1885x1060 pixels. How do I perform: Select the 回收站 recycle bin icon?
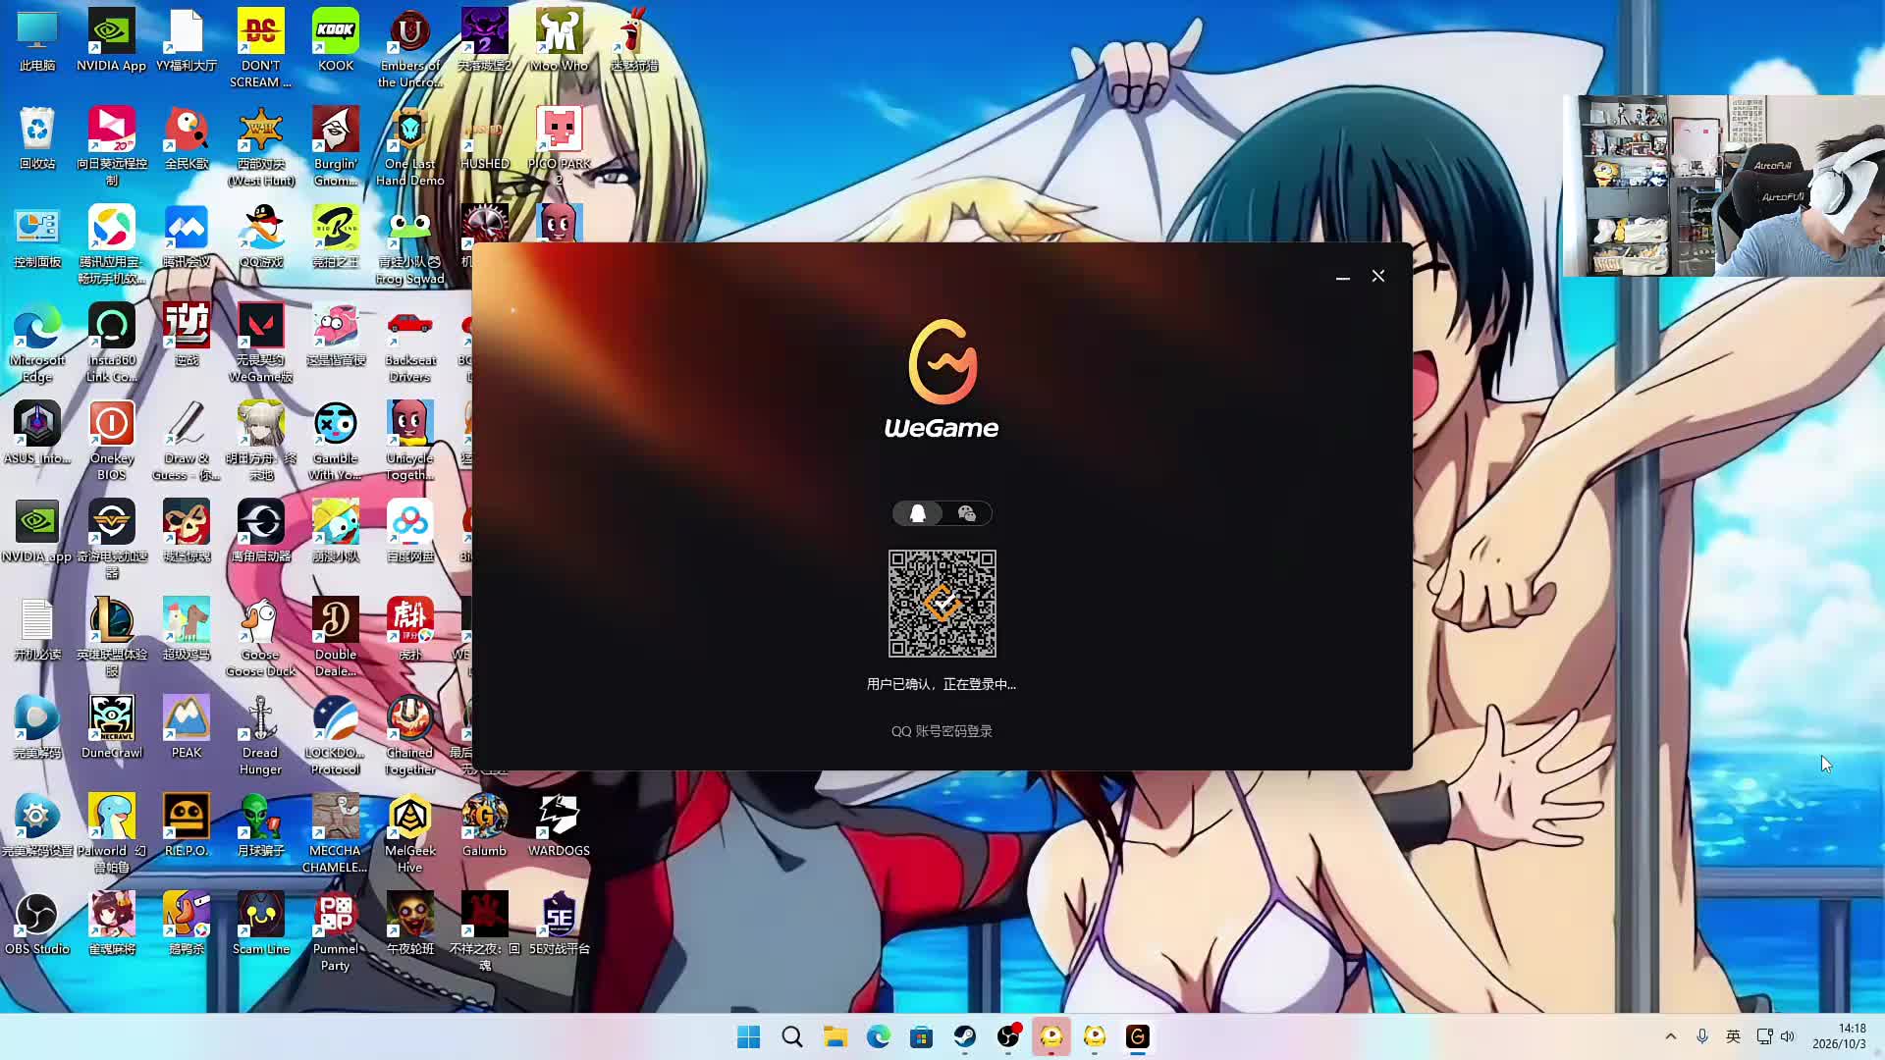(37, 139)
